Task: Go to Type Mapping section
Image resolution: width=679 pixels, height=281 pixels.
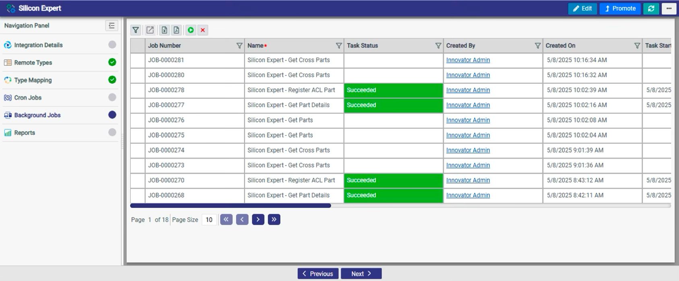Action: 60,80
